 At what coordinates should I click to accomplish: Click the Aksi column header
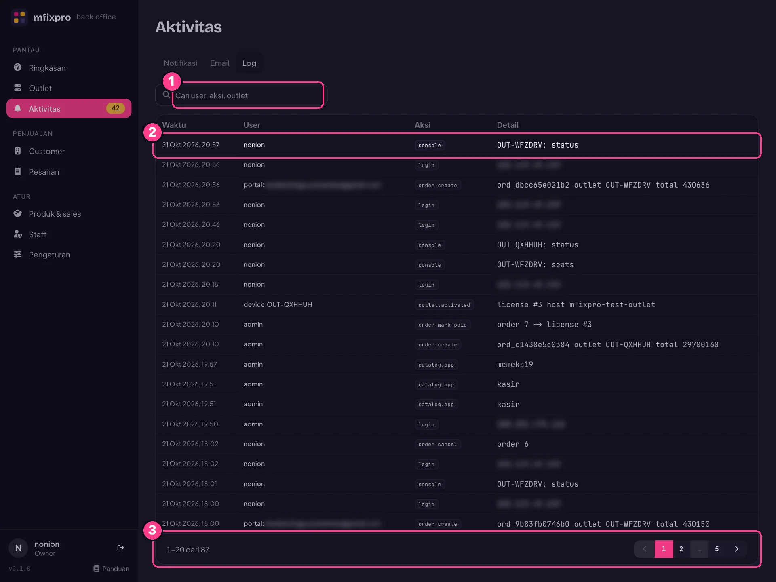[422, 125]
